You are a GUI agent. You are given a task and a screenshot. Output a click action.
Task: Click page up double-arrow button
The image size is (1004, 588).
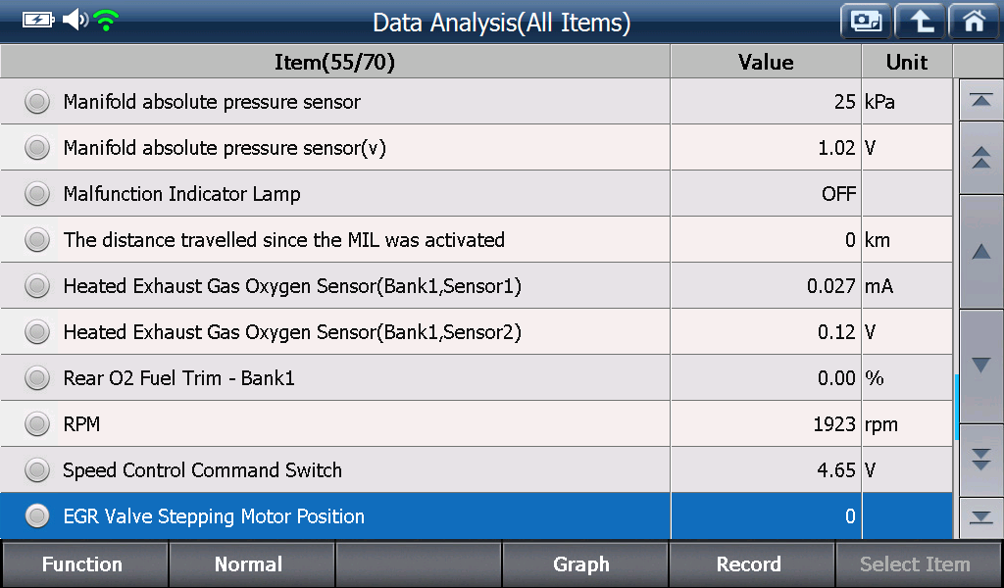(x=980, y=158)
